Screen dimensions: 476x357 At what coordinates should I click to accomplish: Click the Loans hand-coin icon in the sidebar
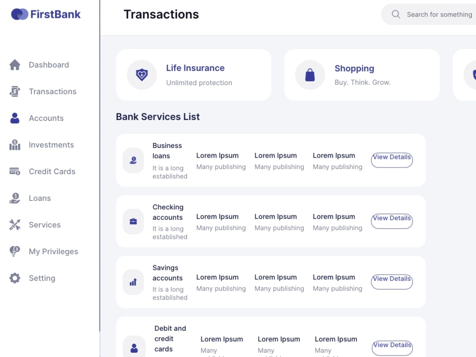(15, 198)
